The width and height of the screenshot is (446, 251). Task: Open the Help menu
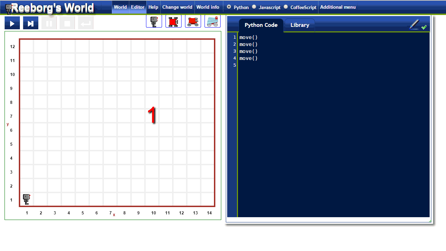153,7
